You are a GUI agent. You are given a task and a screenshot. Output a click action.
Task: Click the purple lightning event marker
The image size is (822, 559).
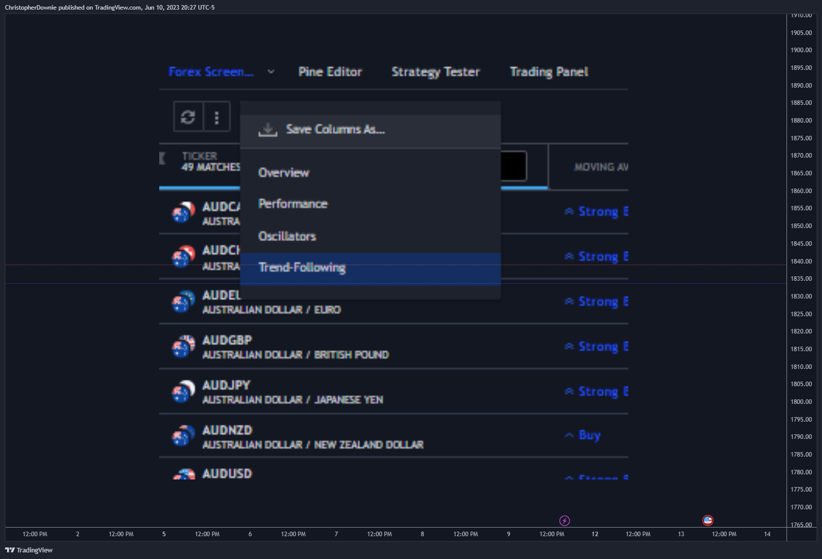564,520
